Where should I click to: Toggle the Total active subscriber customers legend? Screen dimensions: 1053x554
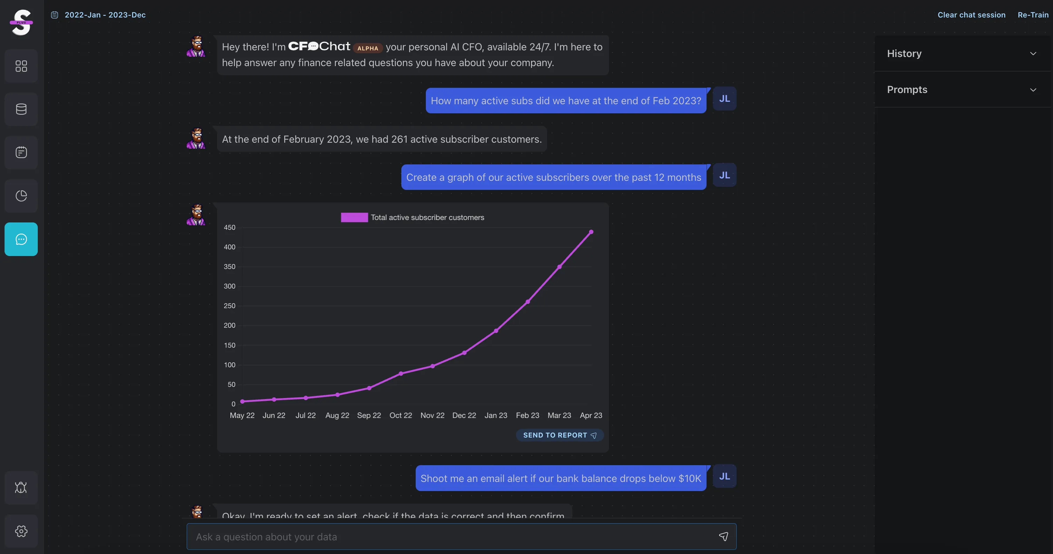coord(413,217)
